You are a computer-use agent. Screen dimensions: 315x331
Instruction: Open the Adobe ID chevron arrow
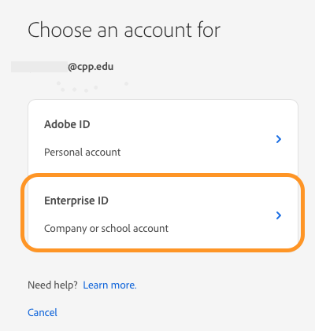pyautogui.click(x=279, y=139)
